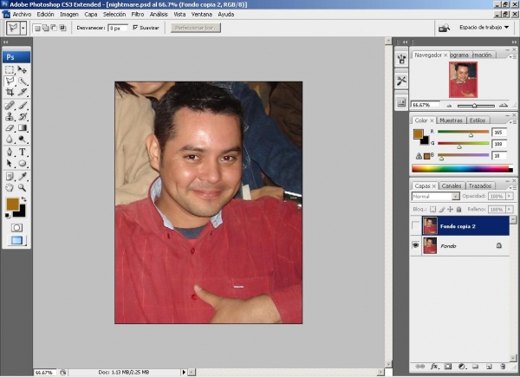520x377 pixels.
Task: Select the Hand tool
Action: (x=10, y=188)
